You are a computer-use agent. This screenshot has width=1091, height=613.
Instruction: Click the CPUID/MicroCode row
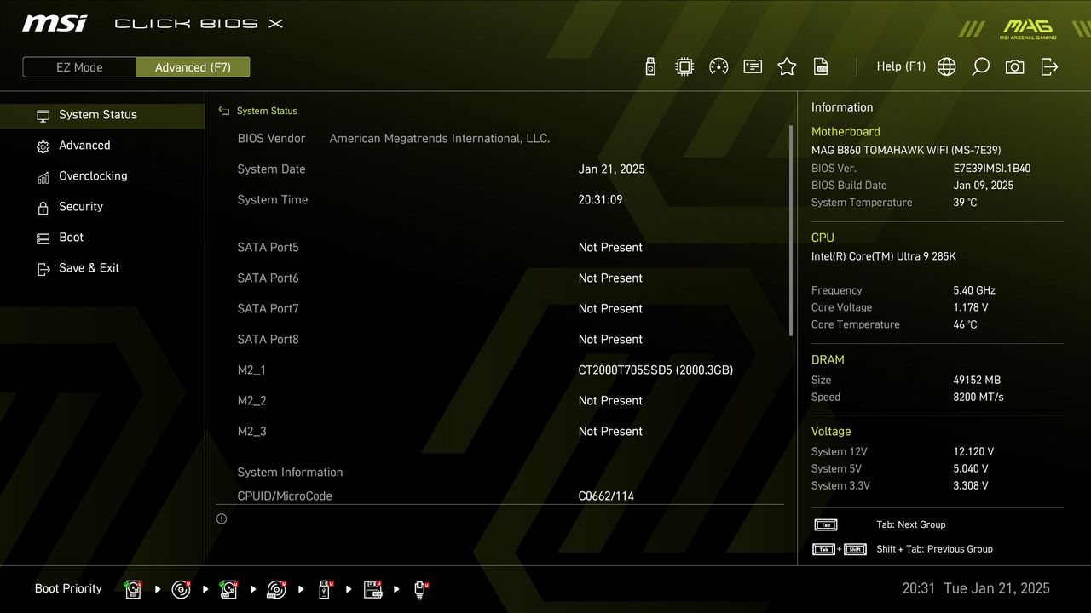click(499, 496)
